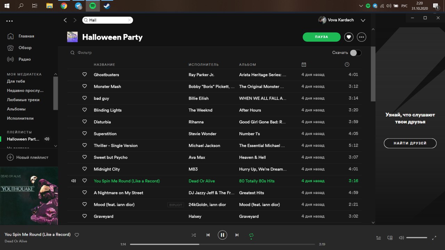
Task: Toggle repeat mode
Action: [251, 235]
